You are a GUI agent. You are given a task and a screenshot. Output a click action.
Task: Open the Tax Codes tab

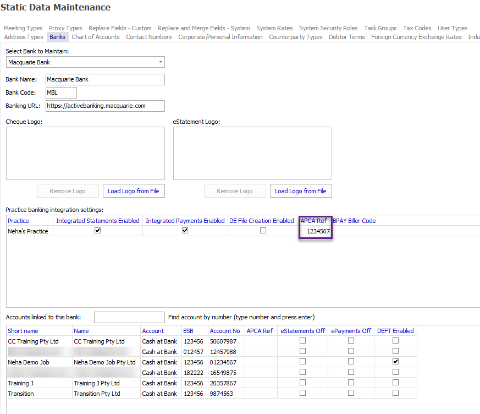417,28
